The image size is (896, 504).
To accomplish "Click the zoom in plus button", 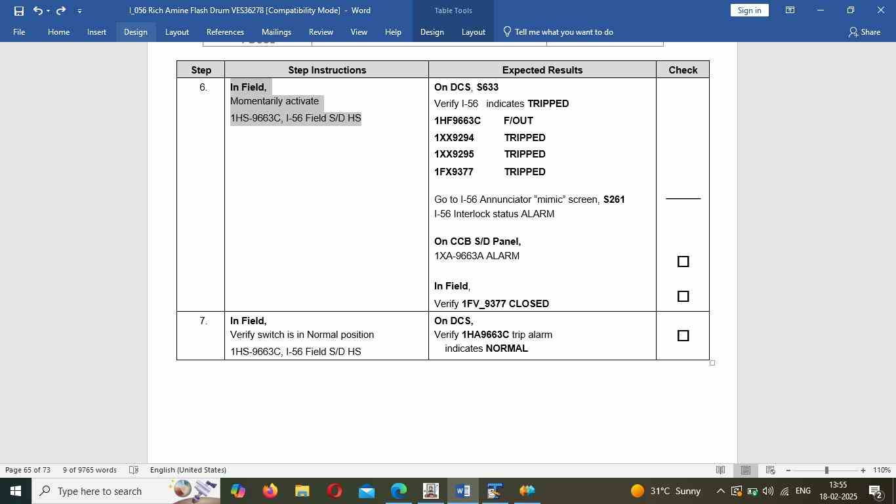I will (x=863, y=471).
